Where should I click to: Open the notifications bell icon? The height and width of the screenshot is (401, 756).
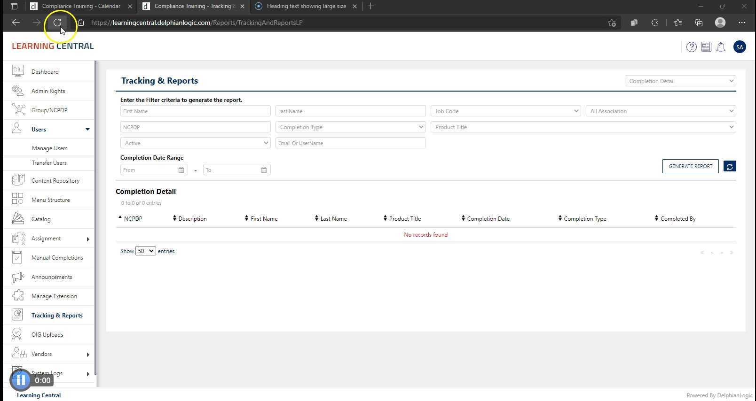721,47
